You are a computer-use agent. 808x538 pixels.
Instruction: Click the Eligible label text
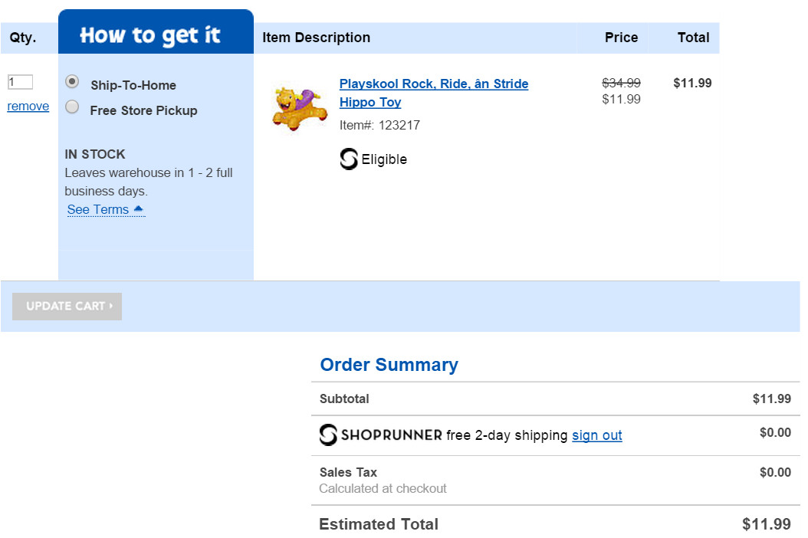pyautogui.click(x=384, y=159)
